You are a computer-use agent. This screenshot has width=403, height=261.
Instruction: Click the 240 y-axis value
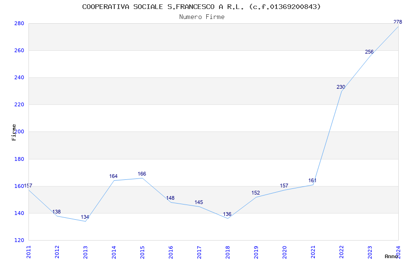click(19, 77)
